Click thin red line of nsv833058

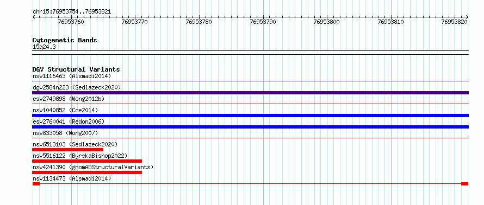[x=250, y=138]
